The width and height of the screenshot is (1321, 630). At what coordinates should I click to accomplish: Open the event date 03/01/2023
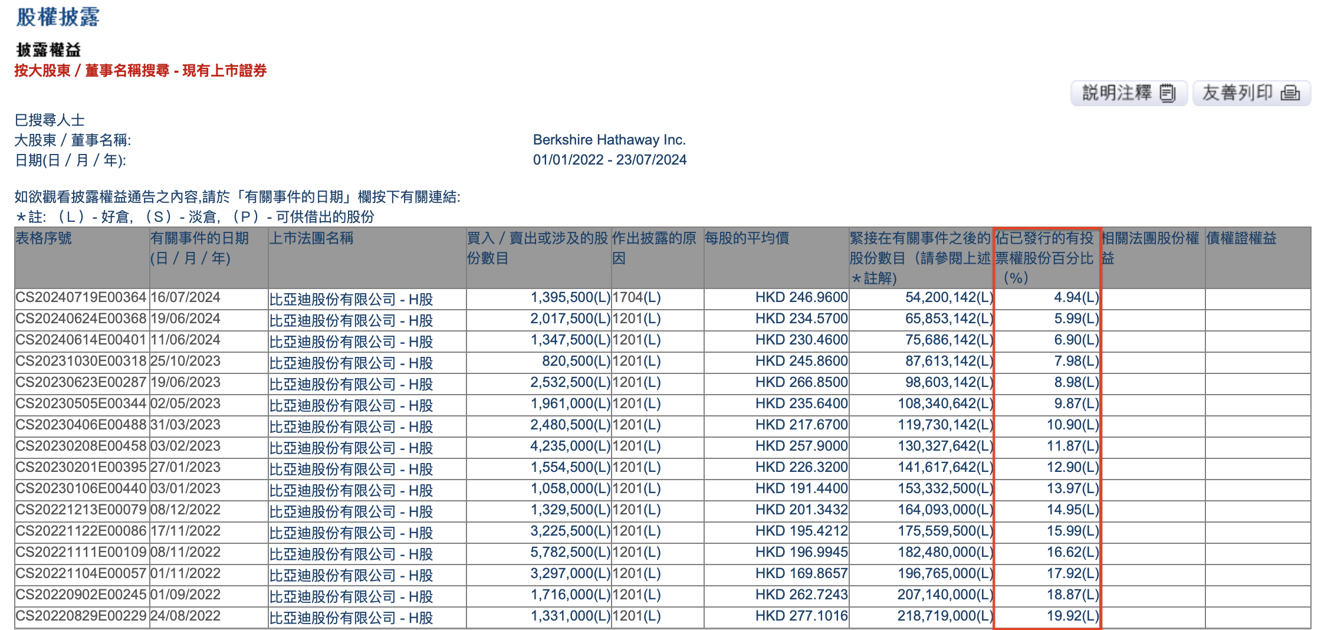(185, 488)
